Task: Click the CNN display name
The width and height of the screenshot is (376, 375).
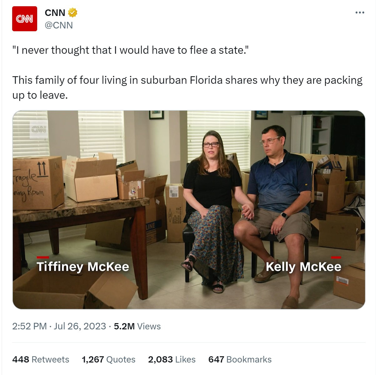Action: (x=55, y=13)
